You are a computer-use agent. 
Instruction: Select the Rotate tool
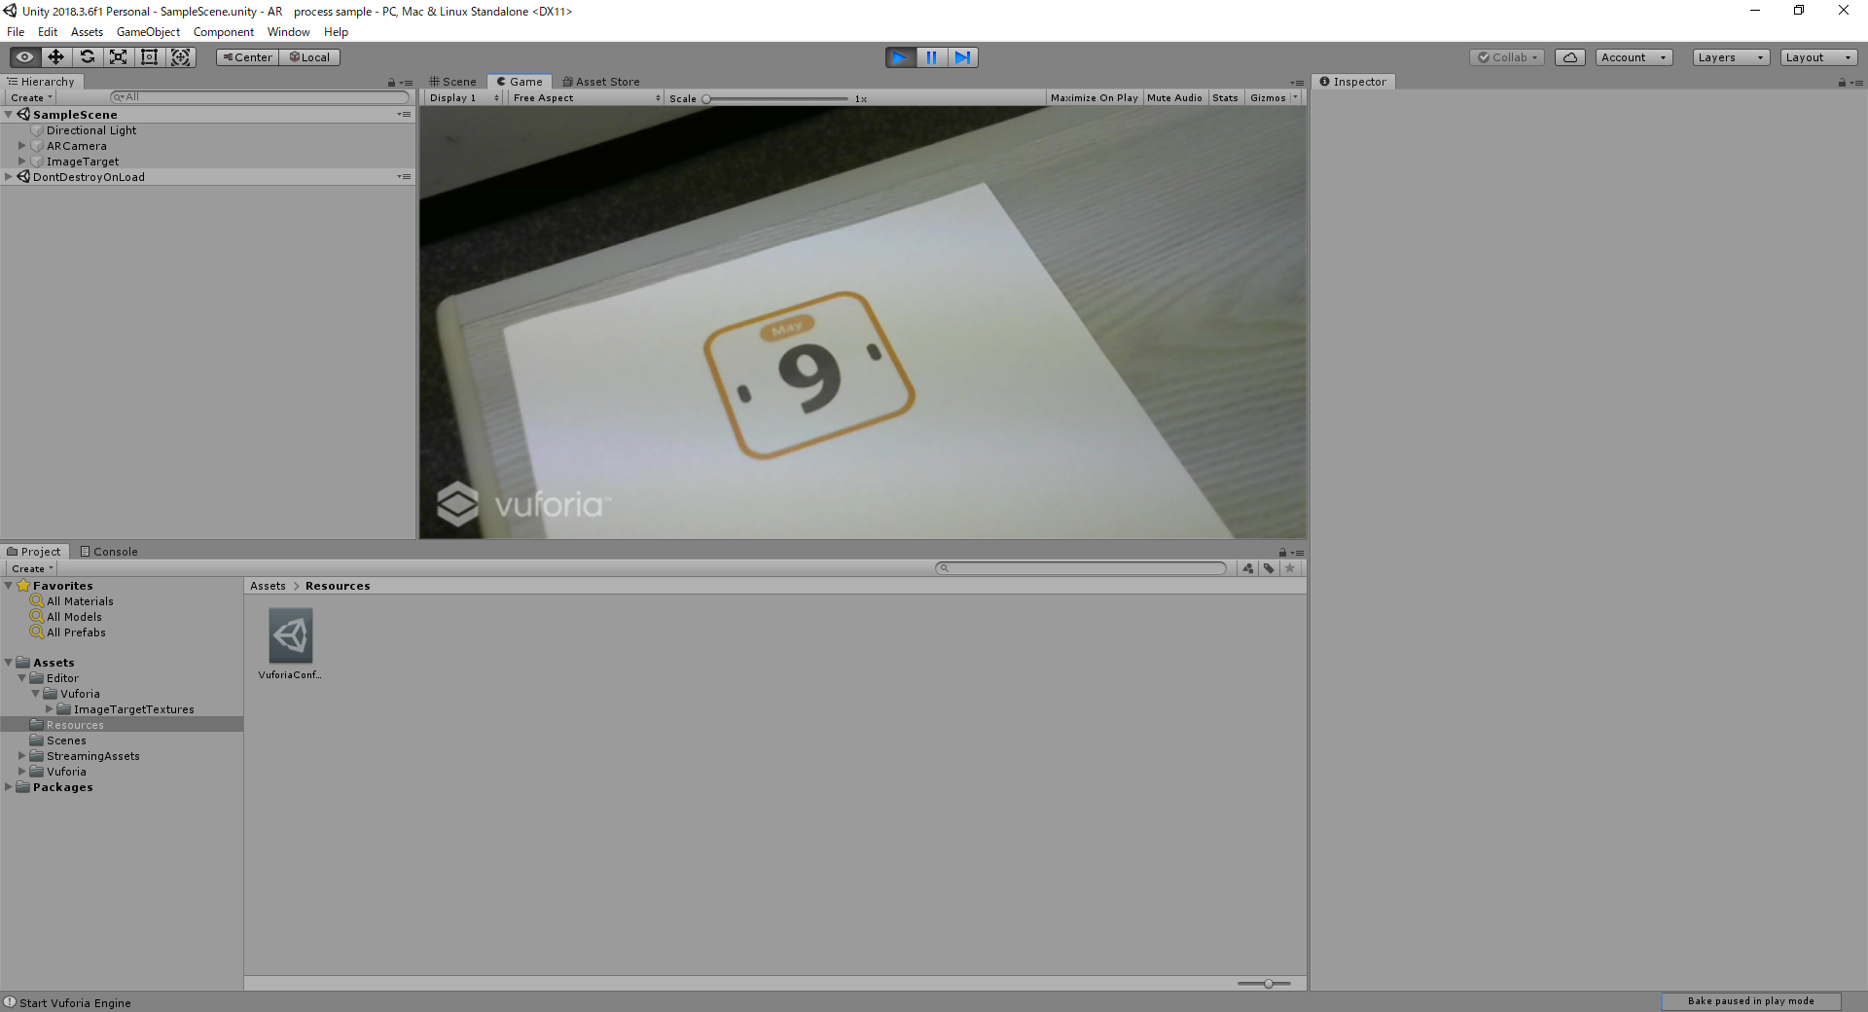point(87,57)
